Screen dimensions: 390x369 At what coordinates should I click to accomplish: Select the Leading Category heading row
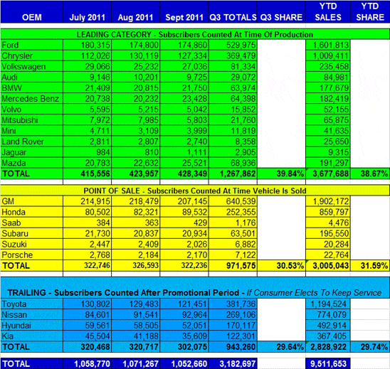click(x=195, y=34)
